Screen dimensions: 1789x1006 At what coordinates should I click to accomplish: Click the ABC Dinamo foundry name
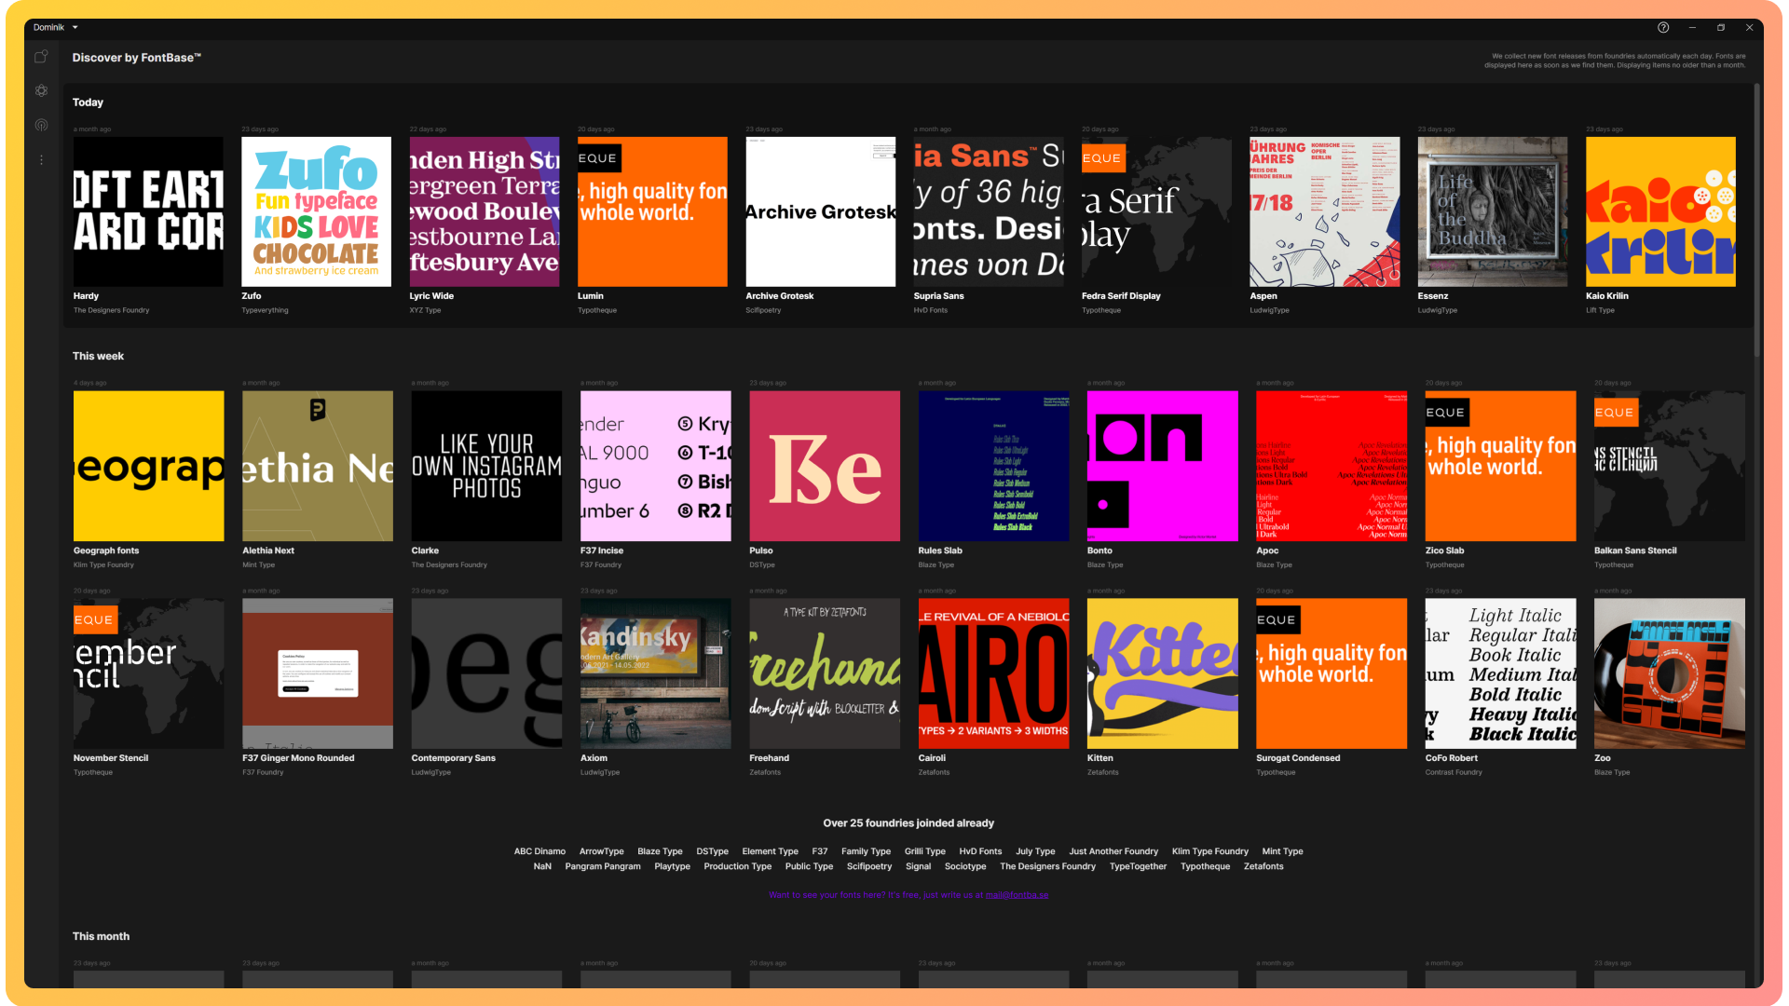tap(539, 851)
